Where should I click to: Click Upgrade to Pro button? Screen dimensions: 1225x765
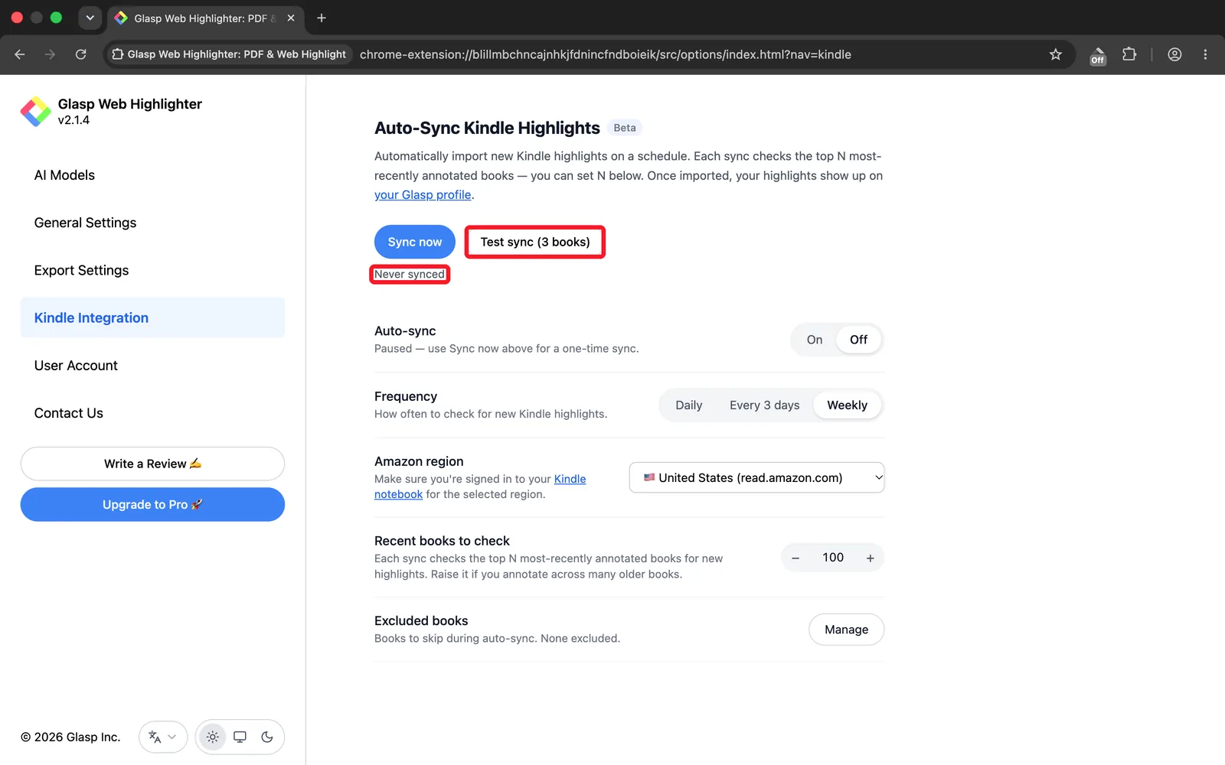[x=152, y=505]
